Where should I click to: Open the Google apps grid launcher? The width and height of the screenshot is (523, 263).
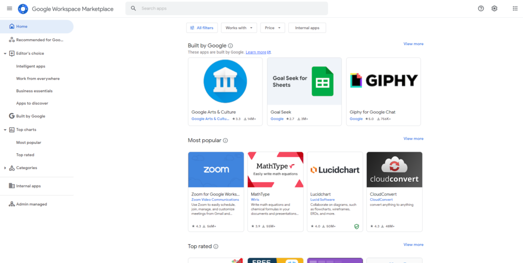pyautogui.click(x=515, y=9)
